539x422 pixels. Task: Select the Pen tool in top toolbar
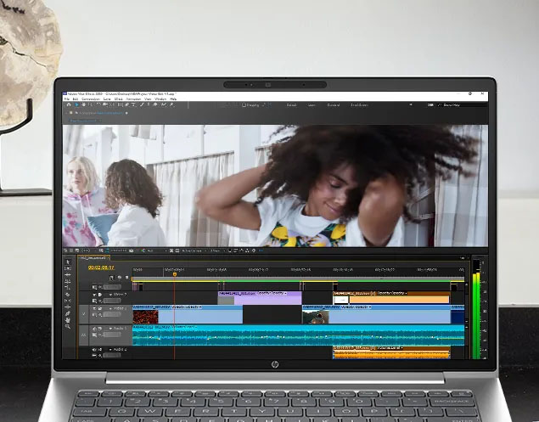[126, 105]
